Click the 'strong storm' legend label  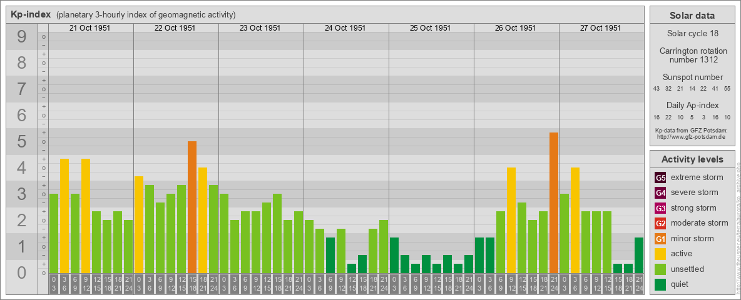[693, 208]
